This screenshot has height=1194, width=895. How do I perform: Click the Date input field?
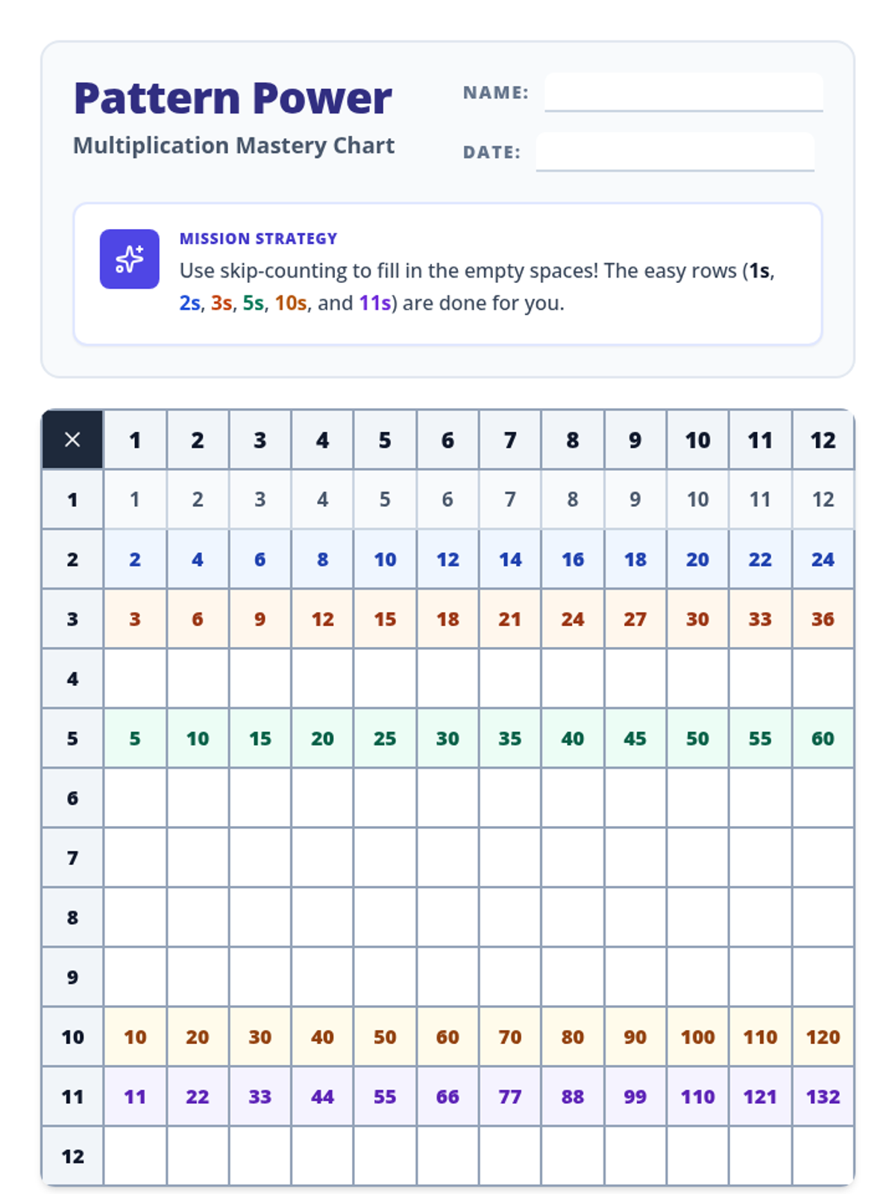[x=674, y=151]
